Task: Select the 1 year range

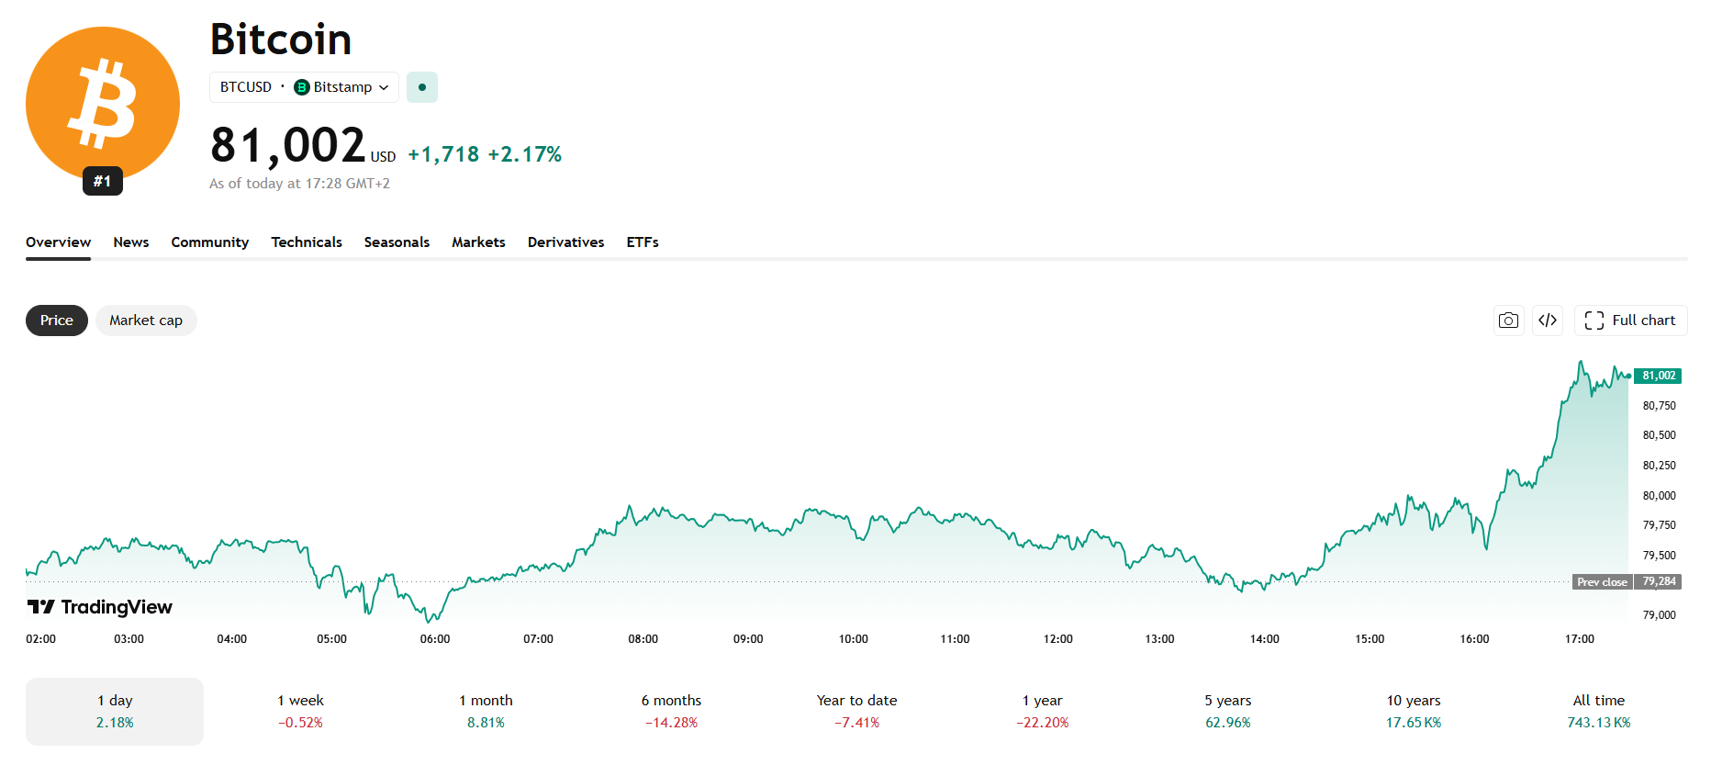Action: (x=1042, y=712)
